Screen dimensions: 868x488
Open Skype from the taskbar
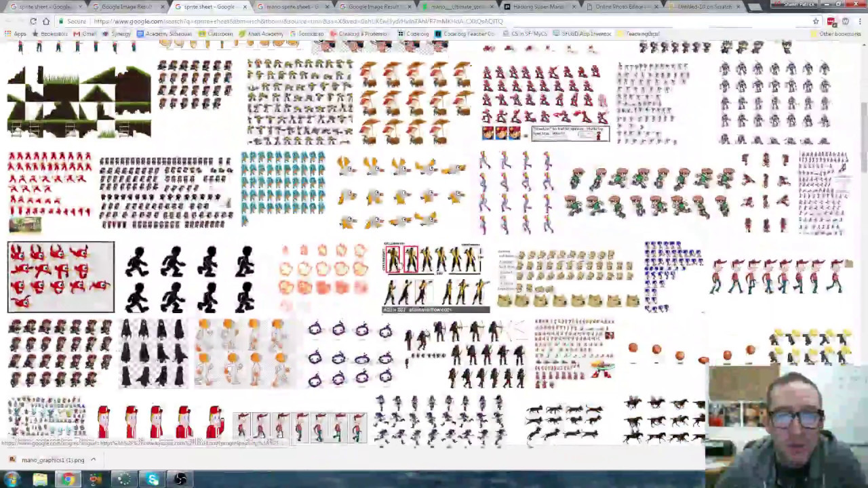click(x=153, y=479)
